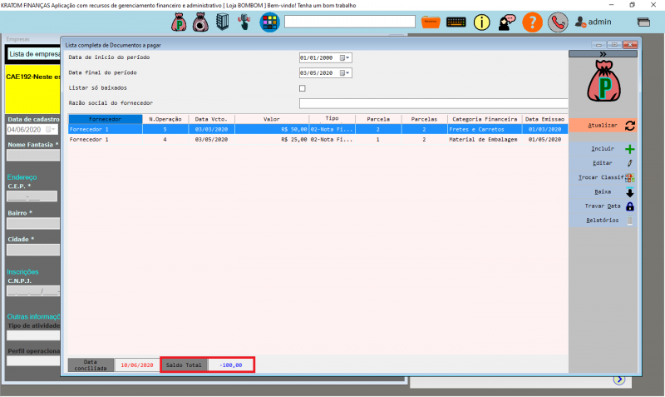Image resolution: width=665 pixels, height=397 pixels.
Task: Click the 'Travar Data' lock button
Action: [610, 206]
